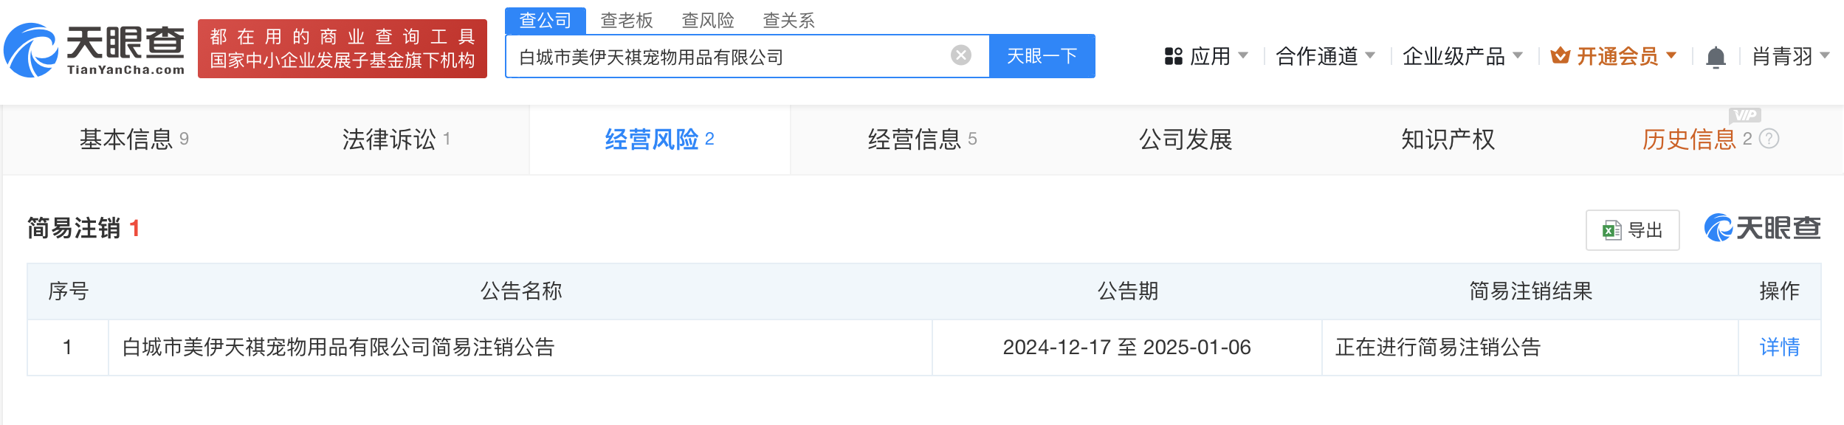Clear the company search field
Viewport: 1844px width, 425px height.
point(960,55)
